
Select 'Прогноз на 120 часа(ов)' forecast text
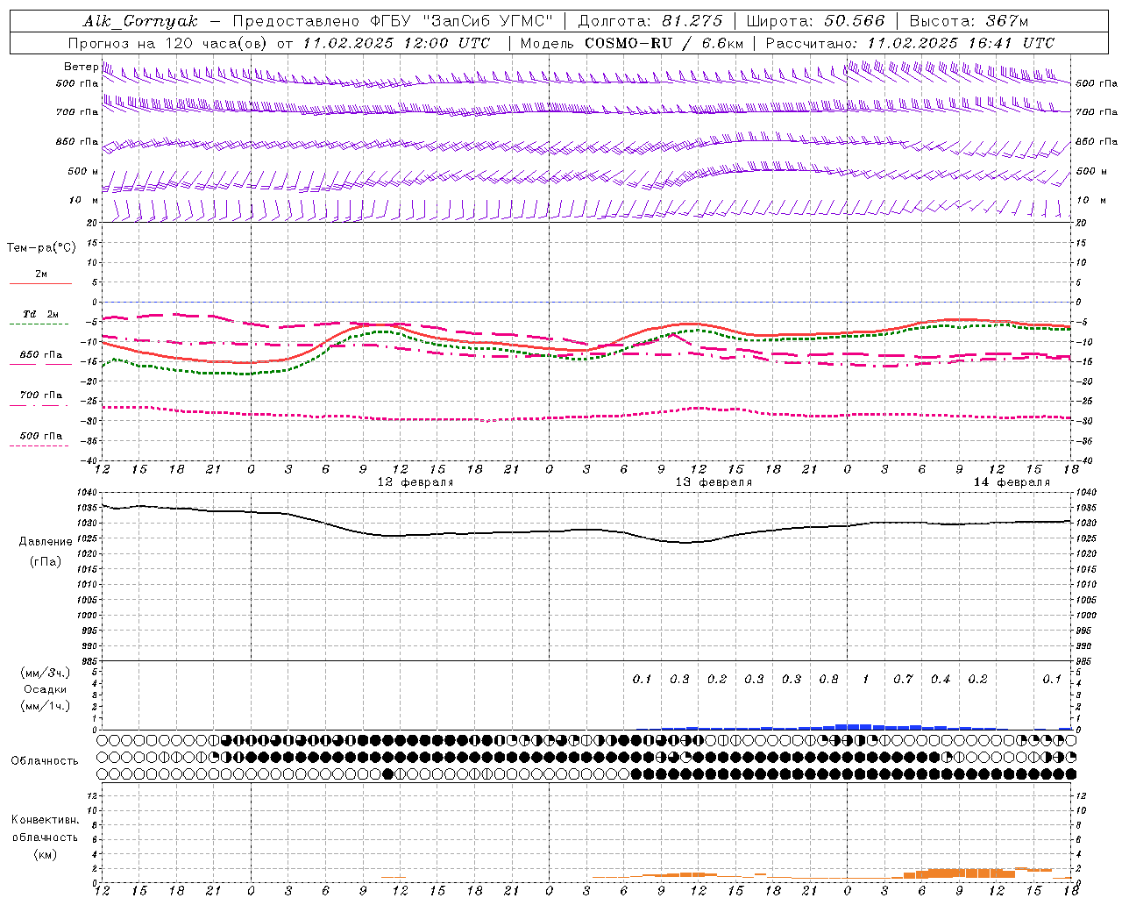tap(169, 43)
